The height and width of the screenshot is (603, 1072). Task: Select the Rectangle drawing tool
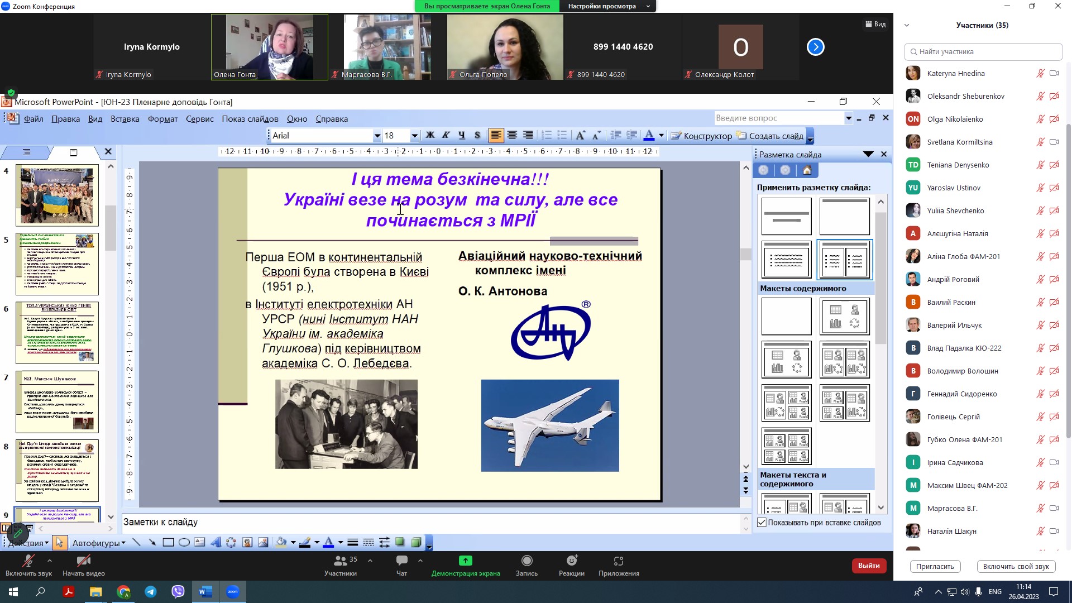point(168,543)
